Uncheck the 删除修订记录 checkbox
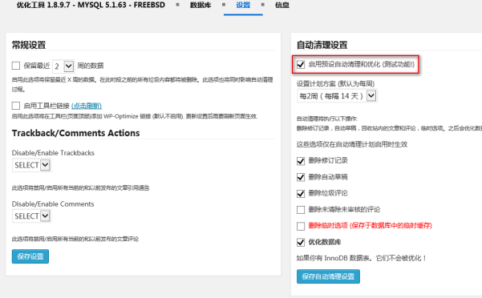Image resolution: width=482 pixels, height=298 pixels. (x=301, y=161)
